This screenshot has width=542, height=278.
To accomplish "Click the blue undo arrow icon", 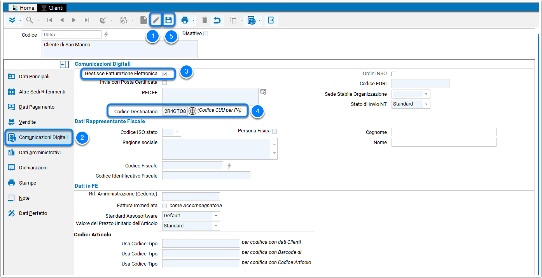I will (x=217, y=20).
